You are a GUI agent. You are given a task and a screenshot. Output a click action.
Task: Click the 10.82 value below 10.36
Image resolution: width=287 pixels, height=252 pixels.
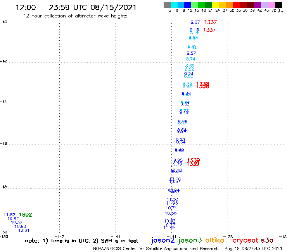(x=169, y=221)
